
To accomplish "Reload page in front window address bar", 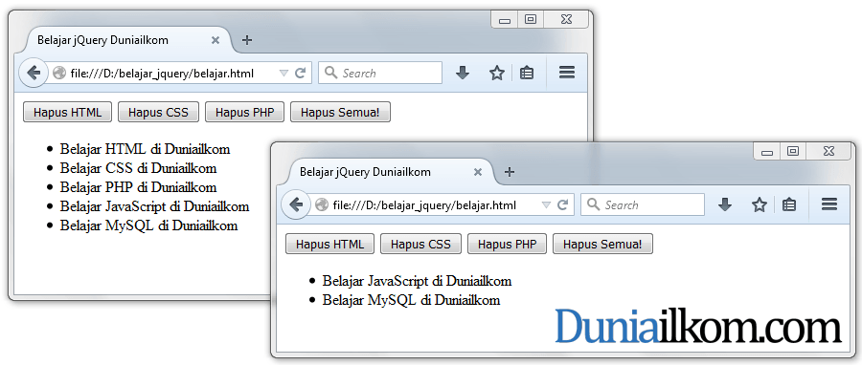I will (562, 205).
